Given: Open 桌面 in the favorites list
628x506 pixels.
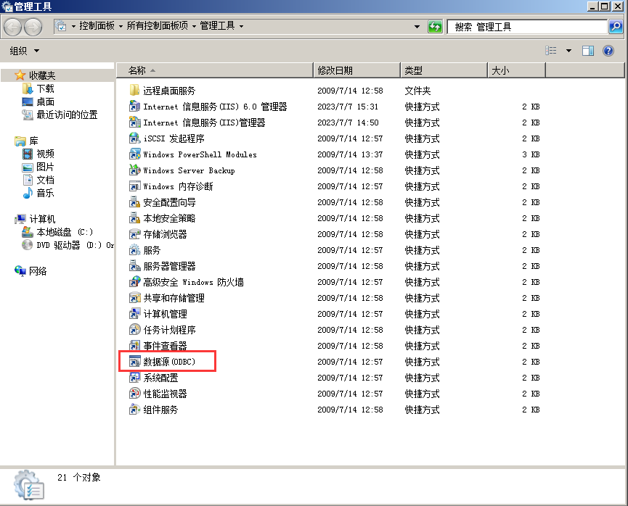Looking at the screenshot, I should (x=45, y=101).
